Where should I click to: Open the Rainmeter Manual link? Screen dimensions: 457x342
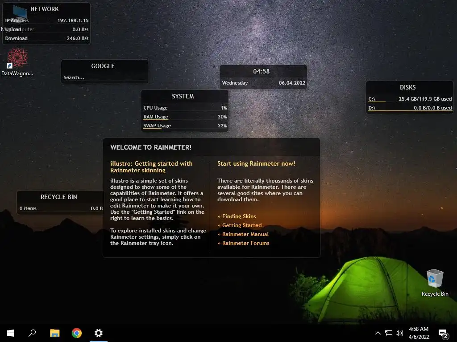pyautogui.click(x=245, y=234)
